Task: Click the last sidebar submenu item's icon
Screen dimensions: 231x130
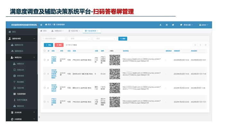Action: click(14, 106)
